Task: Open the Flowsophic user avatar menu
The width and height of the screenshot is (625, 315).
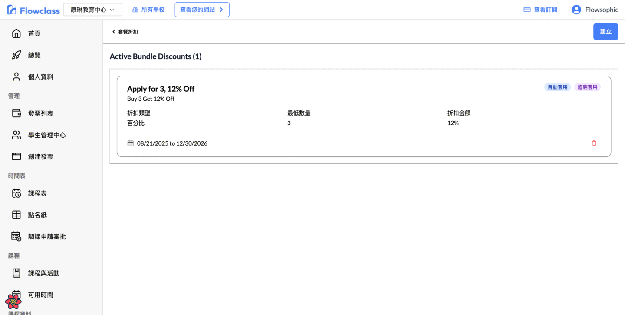Action: (576, 10)
